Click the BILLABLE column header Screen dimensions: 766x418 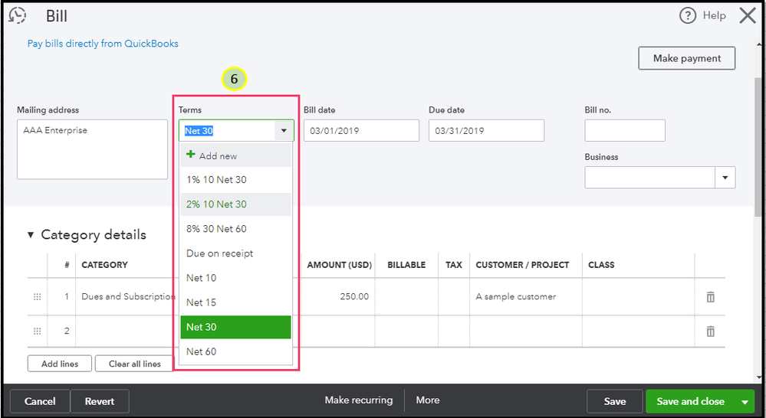406,265
